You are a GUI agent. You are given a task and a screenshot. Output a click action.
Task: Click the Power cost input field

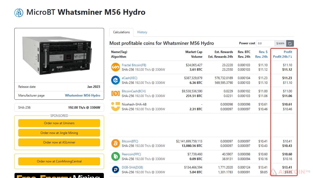(x=265, y=43)
